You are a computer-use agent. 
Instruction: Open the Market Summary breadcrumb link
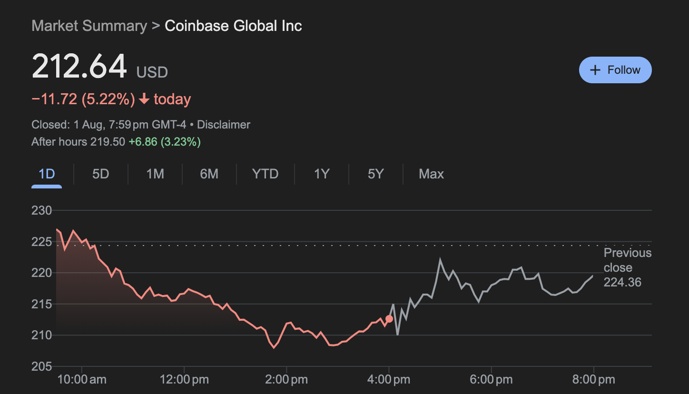89,26
